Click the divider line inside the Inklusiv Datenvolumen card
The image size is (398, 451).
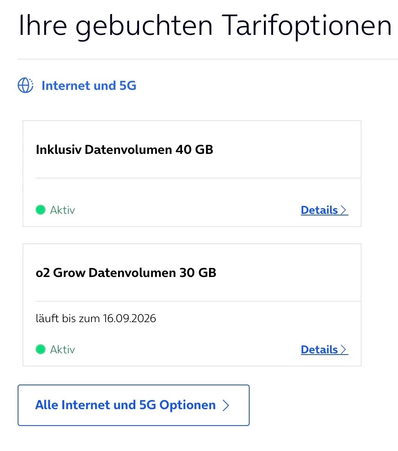[x=198, y=178]
